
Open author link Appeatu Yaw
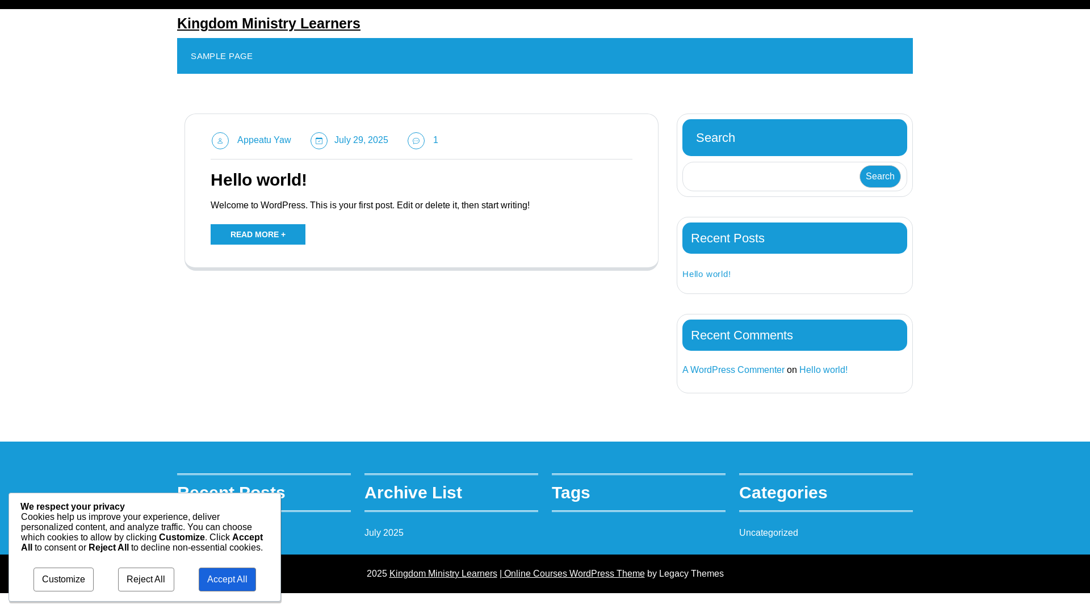pyautogui.click(x=264, y=140)
